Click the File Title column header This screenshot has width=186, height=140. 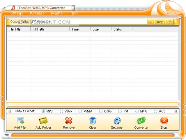19,29
